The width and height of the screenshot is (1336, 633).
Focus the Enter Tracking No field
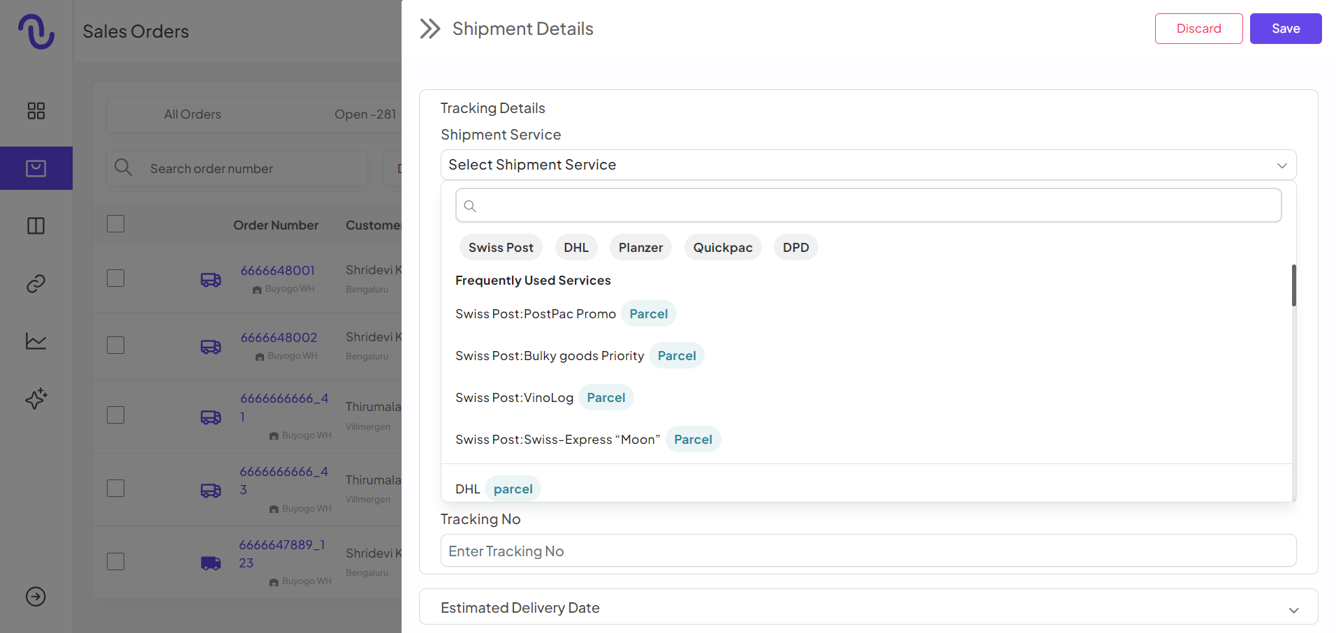coord(868,551)
